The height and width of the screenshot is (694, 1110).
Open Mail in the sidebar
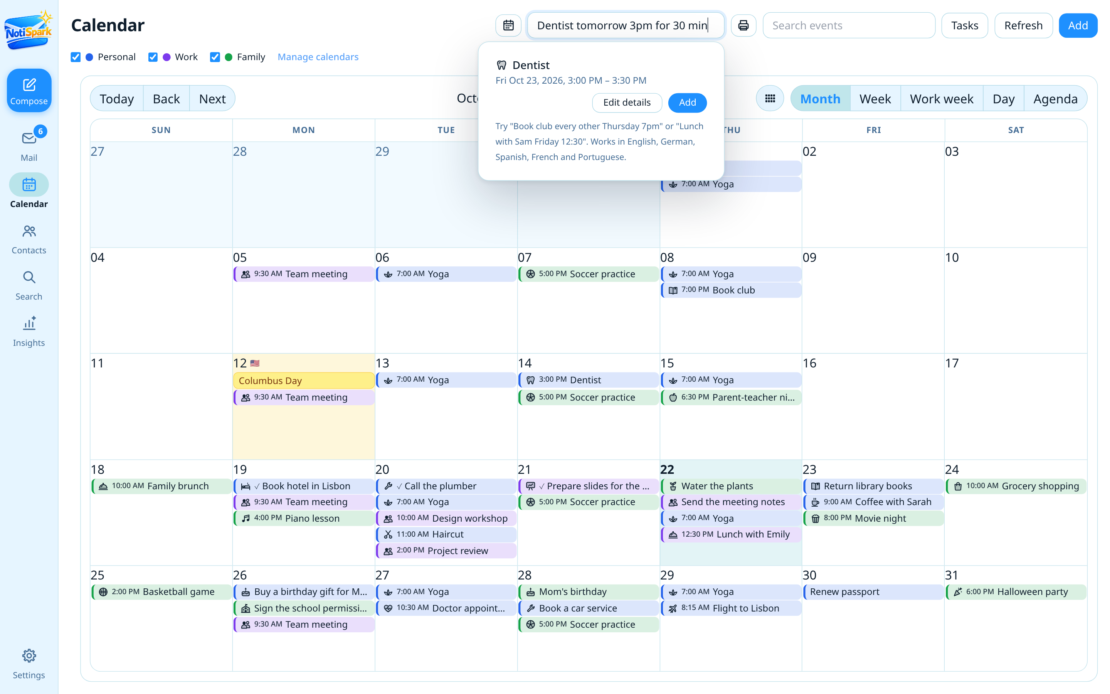[x=29, y=145]
